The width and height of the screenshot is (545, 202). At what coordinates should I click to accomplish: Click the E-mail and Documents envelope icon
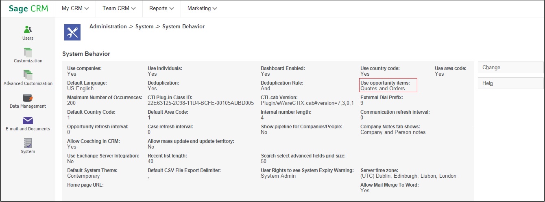click(x=28, y=121)
